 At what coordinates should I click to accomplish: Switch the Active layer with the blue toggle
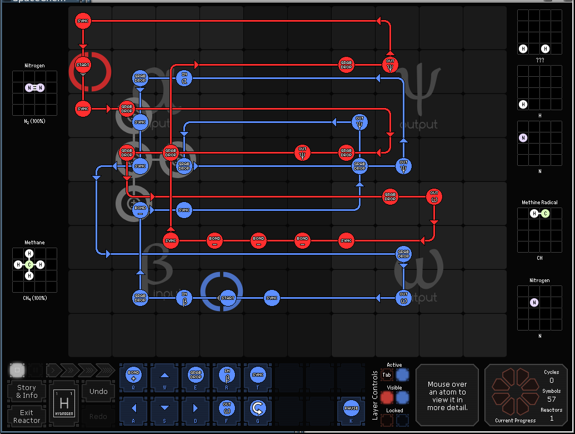point(402,375)
